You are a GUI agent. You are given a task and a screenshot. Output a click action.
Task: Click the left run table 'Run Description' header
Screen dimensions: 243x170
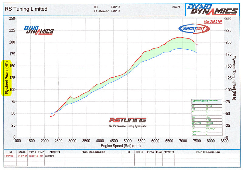[x=93, y=152]
